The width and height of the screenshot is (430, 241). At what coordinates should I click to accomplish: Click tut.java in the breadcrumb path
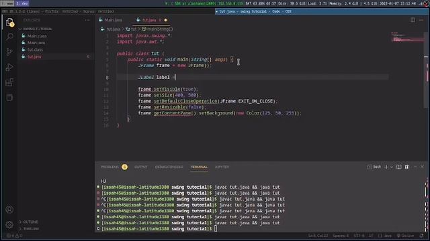(x=114, y=29)
